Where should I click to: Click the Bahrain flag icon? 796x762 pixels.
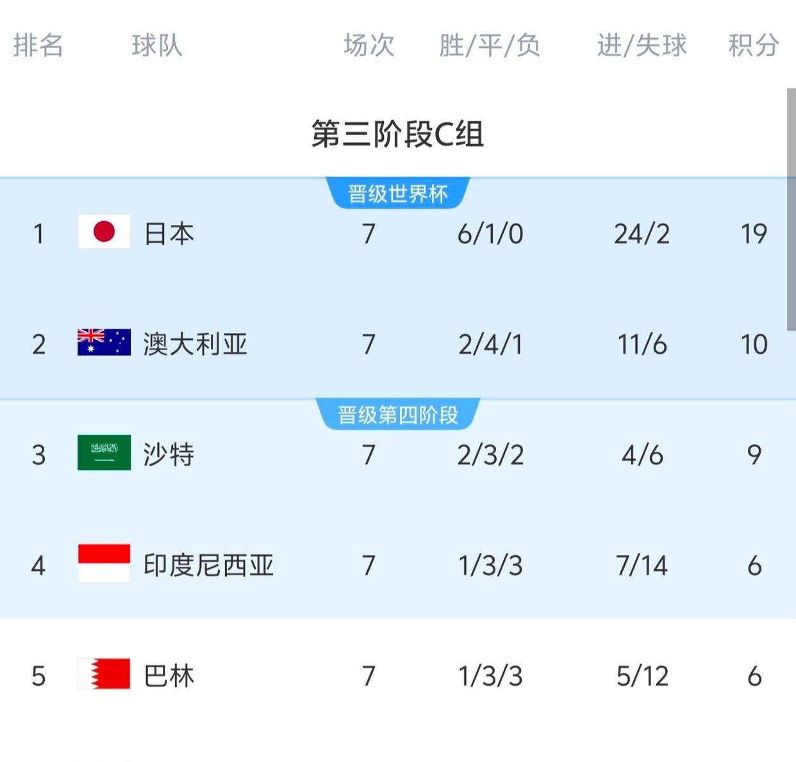point(104,674)
